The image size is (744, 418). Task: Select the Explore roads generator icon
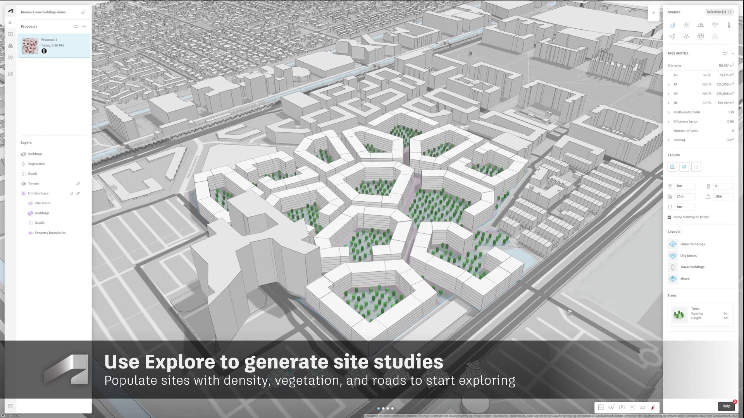click(x=696, y=167)
